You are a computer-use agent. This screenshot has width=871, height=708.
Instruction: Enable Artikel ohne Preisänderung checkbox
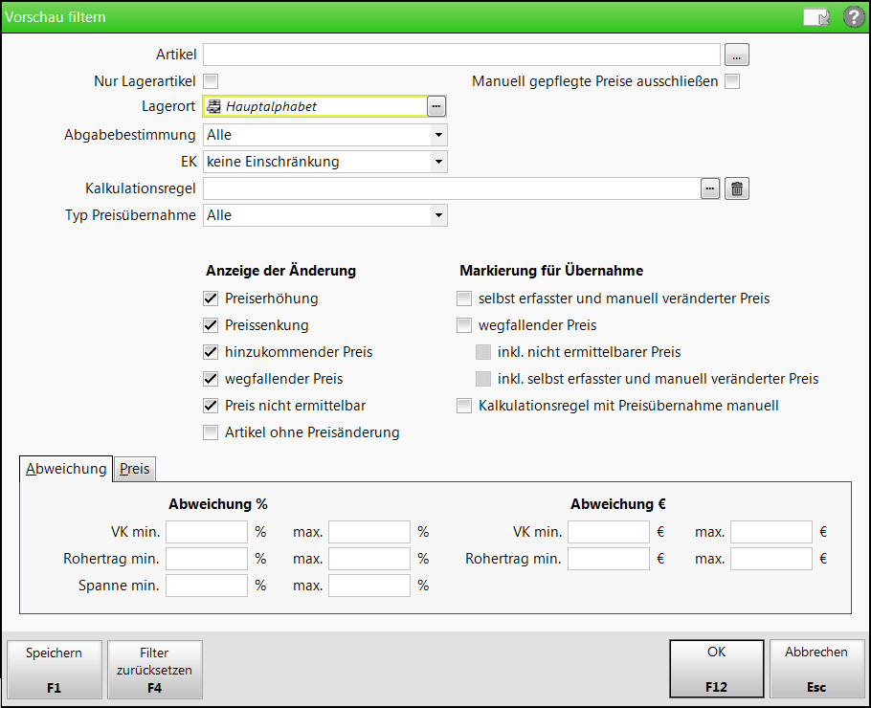212,432
